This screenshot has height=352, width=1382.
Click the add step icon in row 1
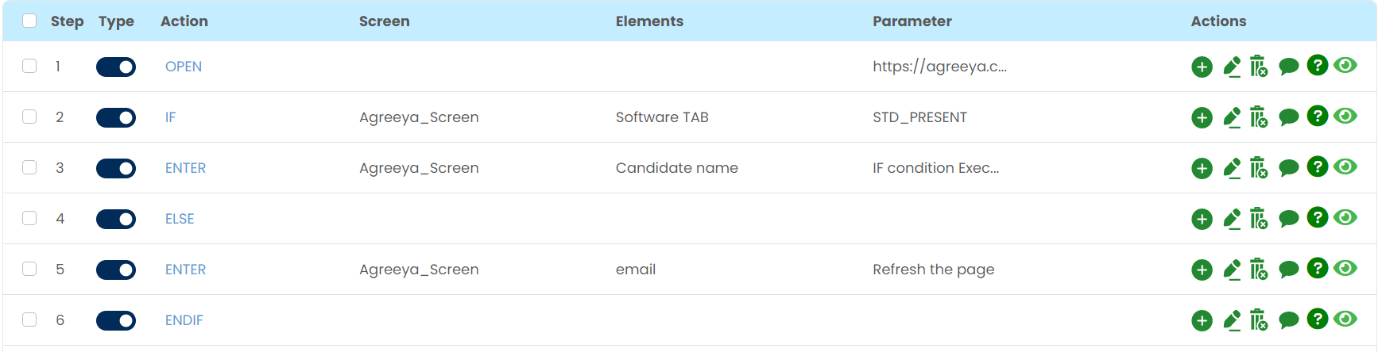click(1202, 67)
